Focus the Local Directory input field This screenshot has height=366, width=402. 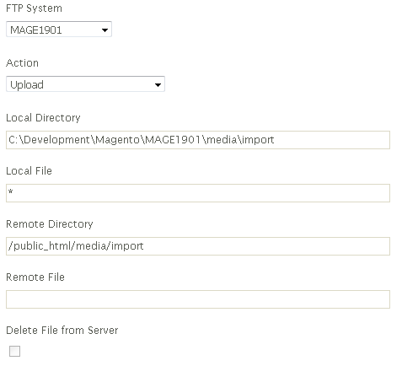(198, 140)
